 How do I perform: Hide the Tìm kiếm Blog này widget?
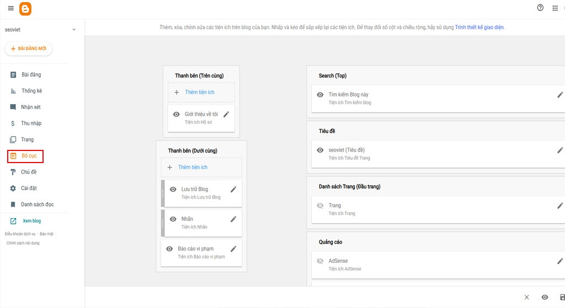[x=320, y=95]
